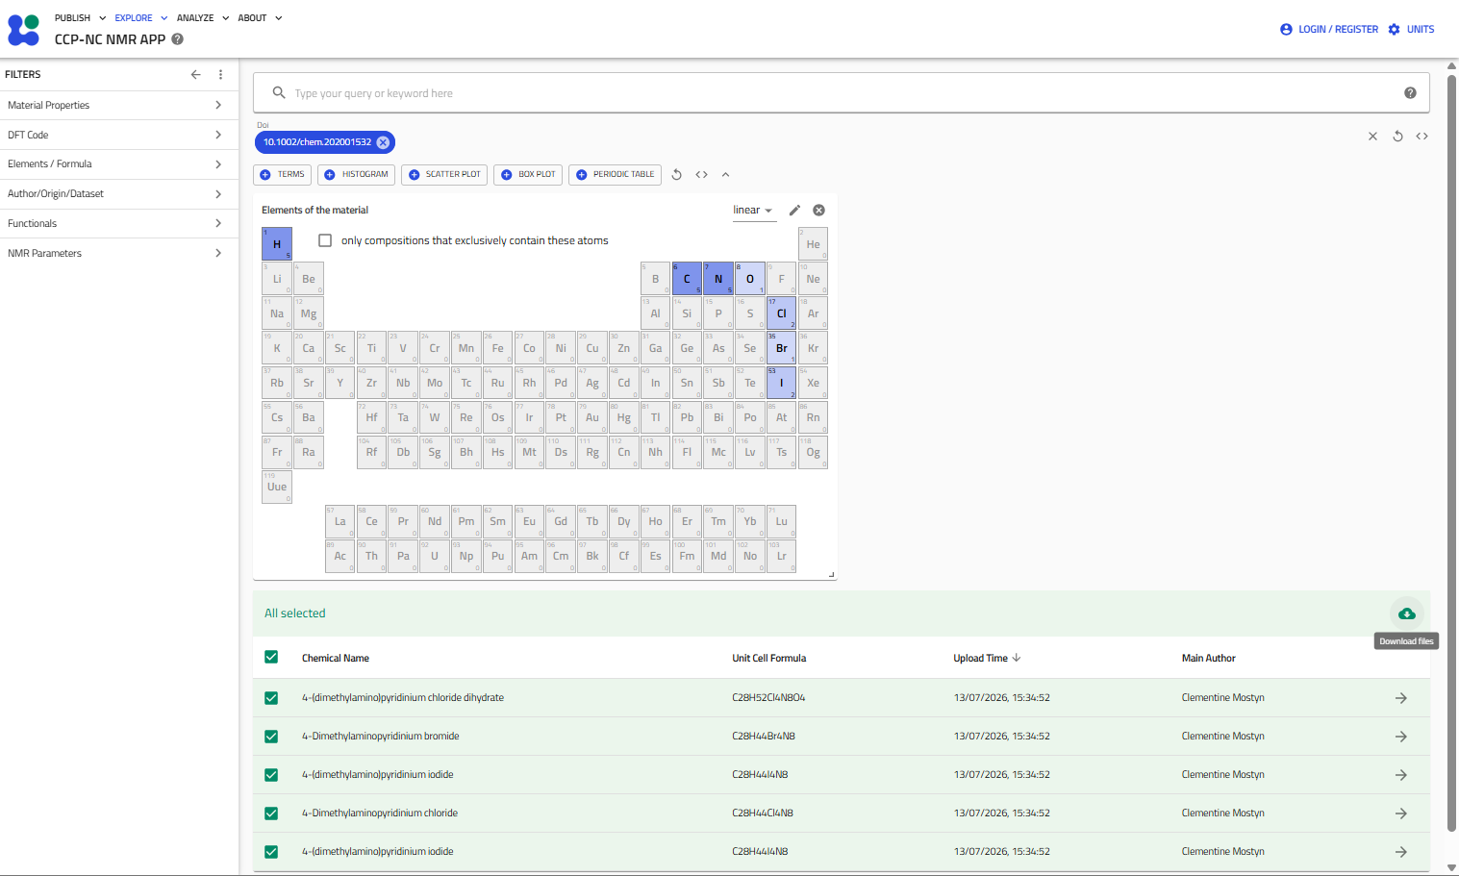Expand the DFT Code filter
This screenshot has height=876, width=1459.
coord(119,135)
